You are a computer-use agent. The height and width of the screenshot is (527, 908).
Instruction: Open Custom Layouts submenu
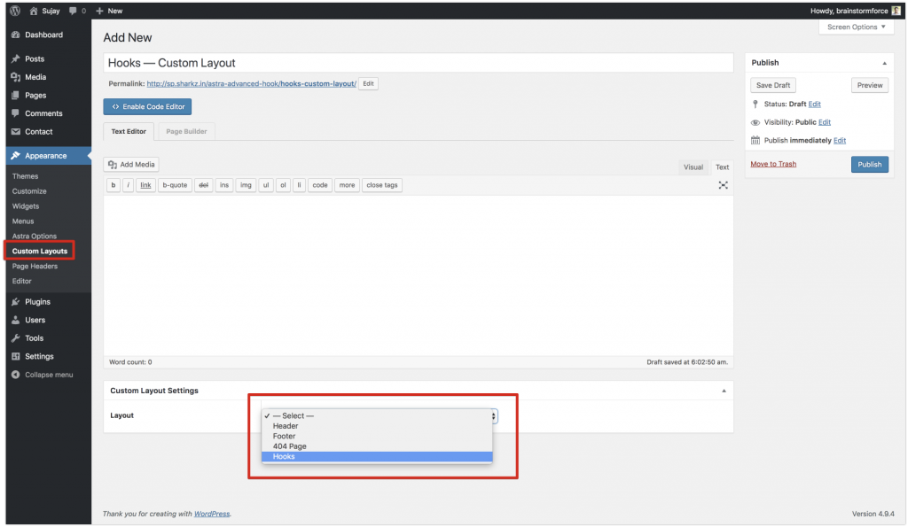tap(40, 251)
